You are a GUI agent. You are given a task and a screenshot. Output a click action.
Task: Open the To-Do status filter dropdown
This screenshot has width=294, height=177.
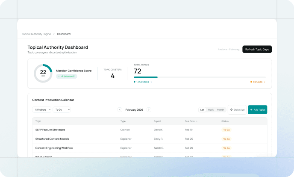[62, 109]
